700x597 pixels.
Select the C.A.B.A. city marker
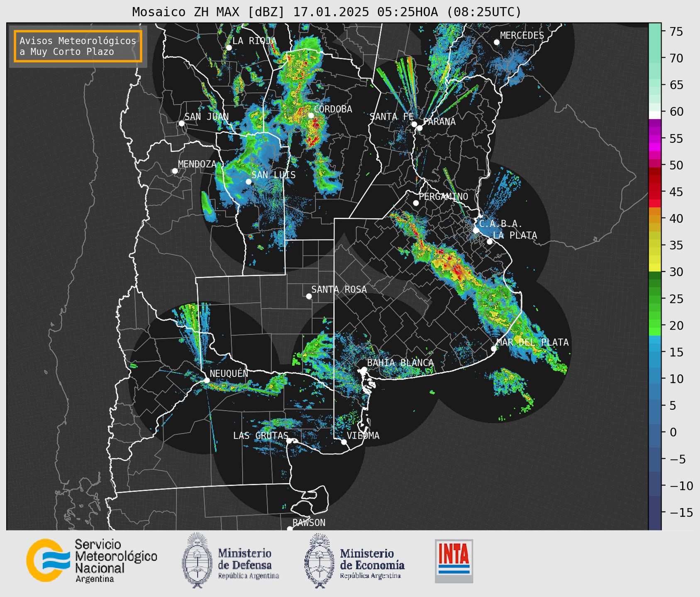point(476,230)
